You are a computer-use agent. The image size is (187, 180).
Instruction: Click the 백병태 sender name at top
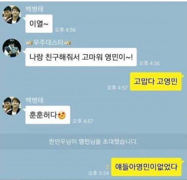click(34, 9)
